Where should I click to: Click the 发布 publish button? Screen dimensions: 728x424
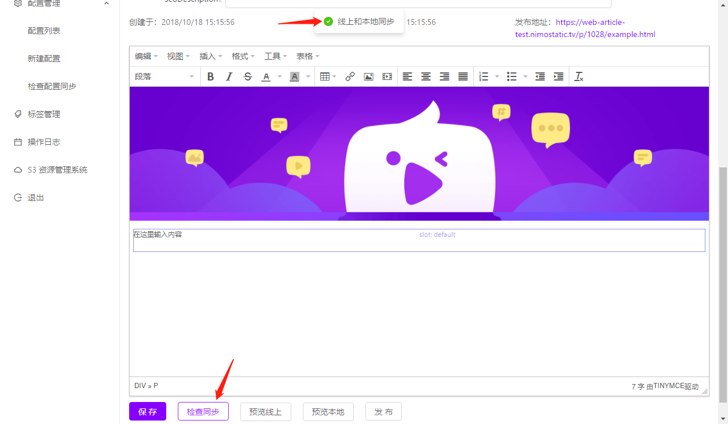pyautogui.click(x=383, y=412)
